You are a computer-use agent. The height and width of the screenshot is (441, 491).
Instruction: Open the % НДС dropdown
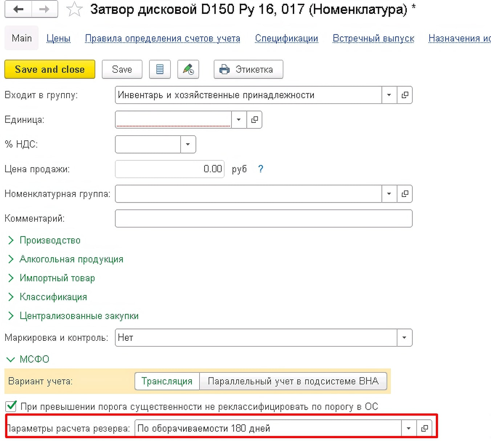[188, 144]
